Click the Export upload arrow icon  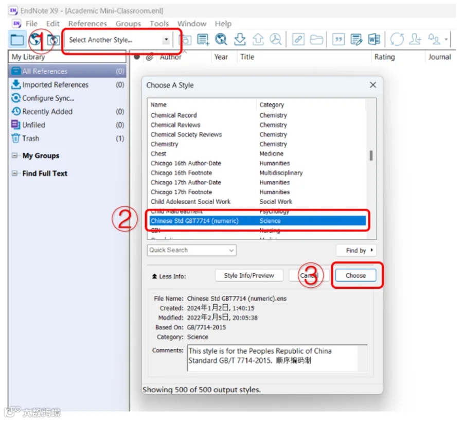pyautogui.click(x=258, y=39)
